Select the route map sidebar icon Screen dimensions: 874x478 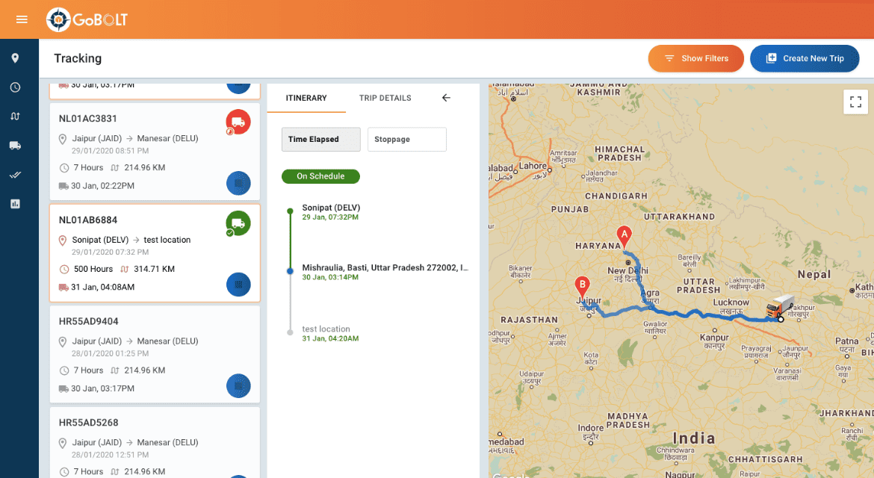click(15, 117)
